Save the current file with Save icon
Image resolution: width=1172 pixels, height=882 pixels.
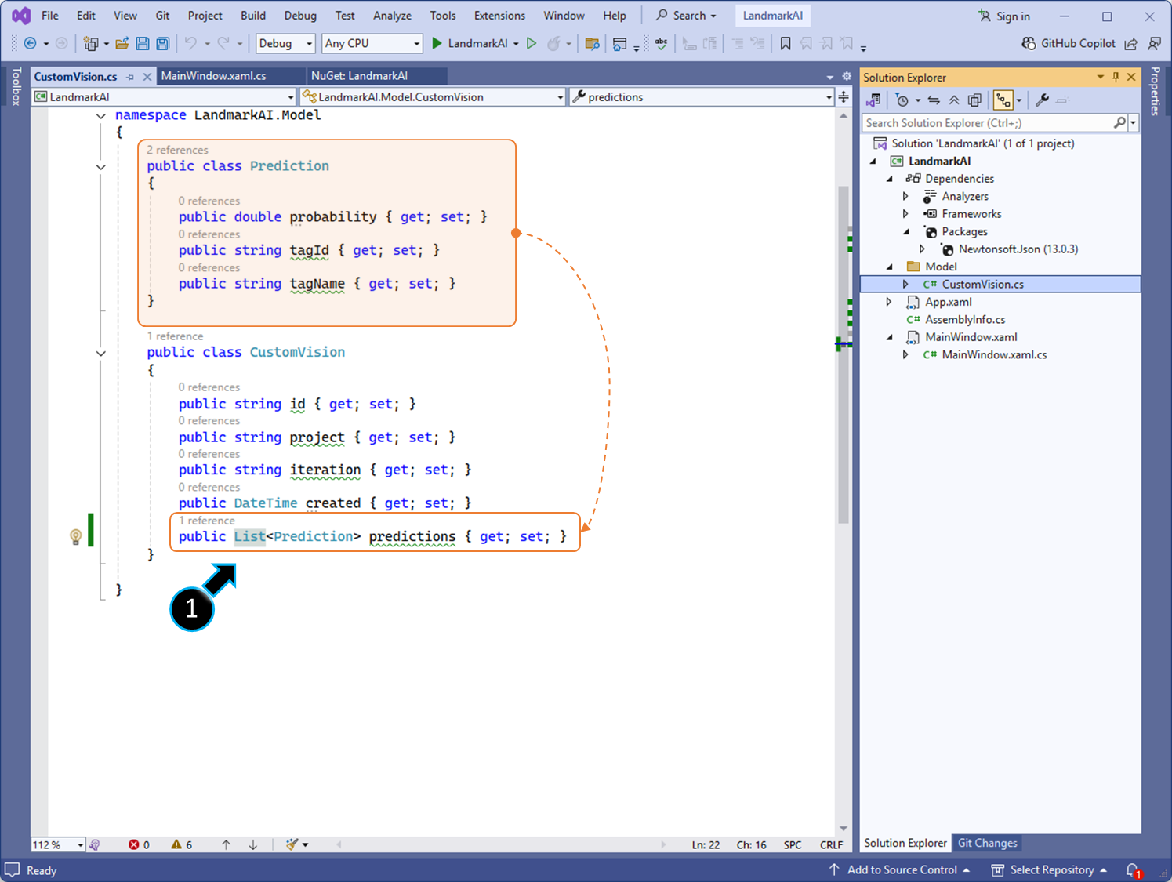pos(143,44)
